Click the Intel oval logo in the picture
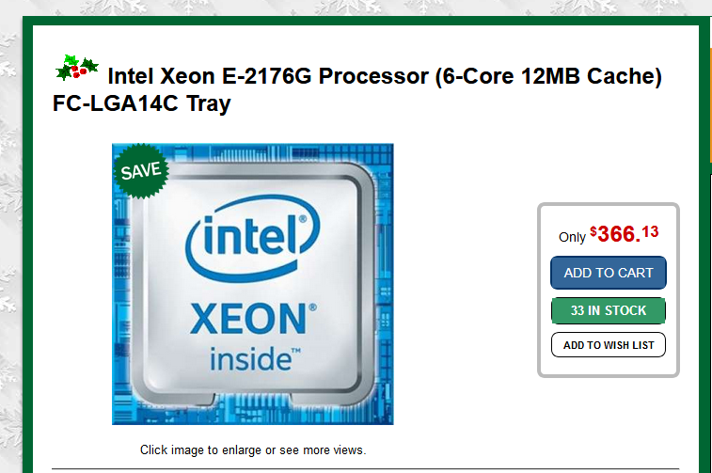This screenshot has height=473, width=712. pyautogui.click(x=252, y=239)
